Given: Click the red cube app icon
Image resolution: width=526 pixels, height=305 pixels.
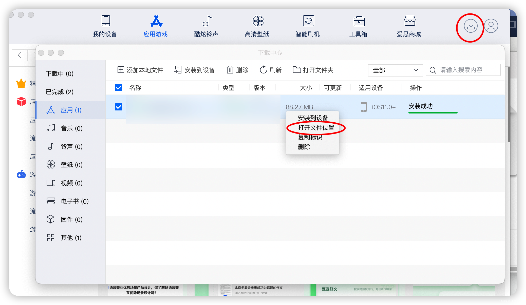Looking at the screenshot, I should (21, 102).
